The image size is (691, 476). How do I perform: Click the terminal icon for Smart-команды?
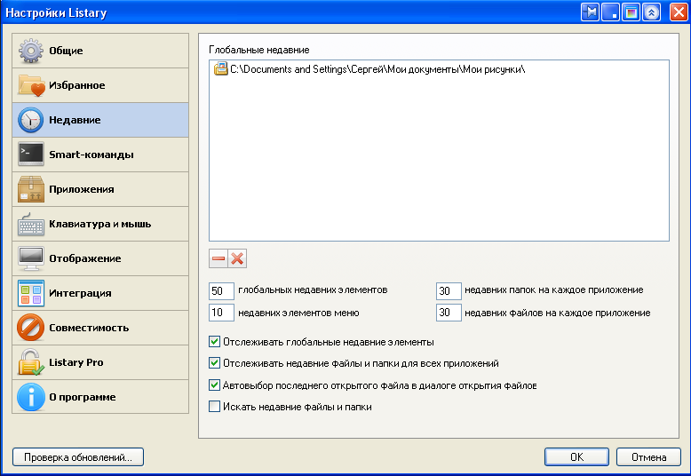[x=31, y=155]
